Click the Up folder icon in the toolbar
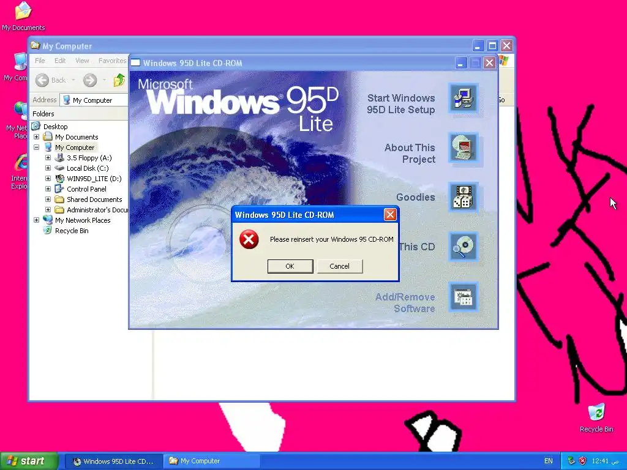Screen dimensions: 627x470 pyautogui.click(x=119, y=80)
